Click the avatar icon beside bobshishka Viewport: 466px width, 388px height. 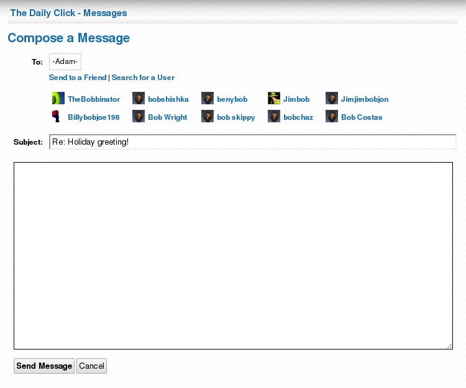139,98
